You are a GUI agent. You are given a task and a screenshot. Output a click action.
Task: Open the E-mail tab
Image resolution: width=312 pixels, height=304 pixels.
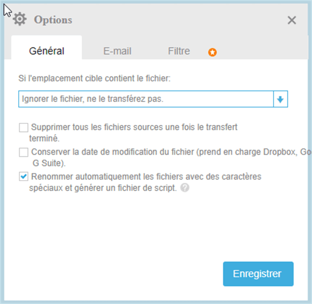(117, 51)
